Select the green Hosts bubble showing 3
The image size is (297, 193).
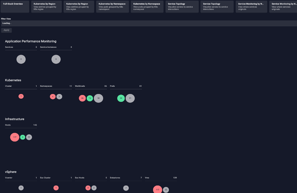[23, 137]
